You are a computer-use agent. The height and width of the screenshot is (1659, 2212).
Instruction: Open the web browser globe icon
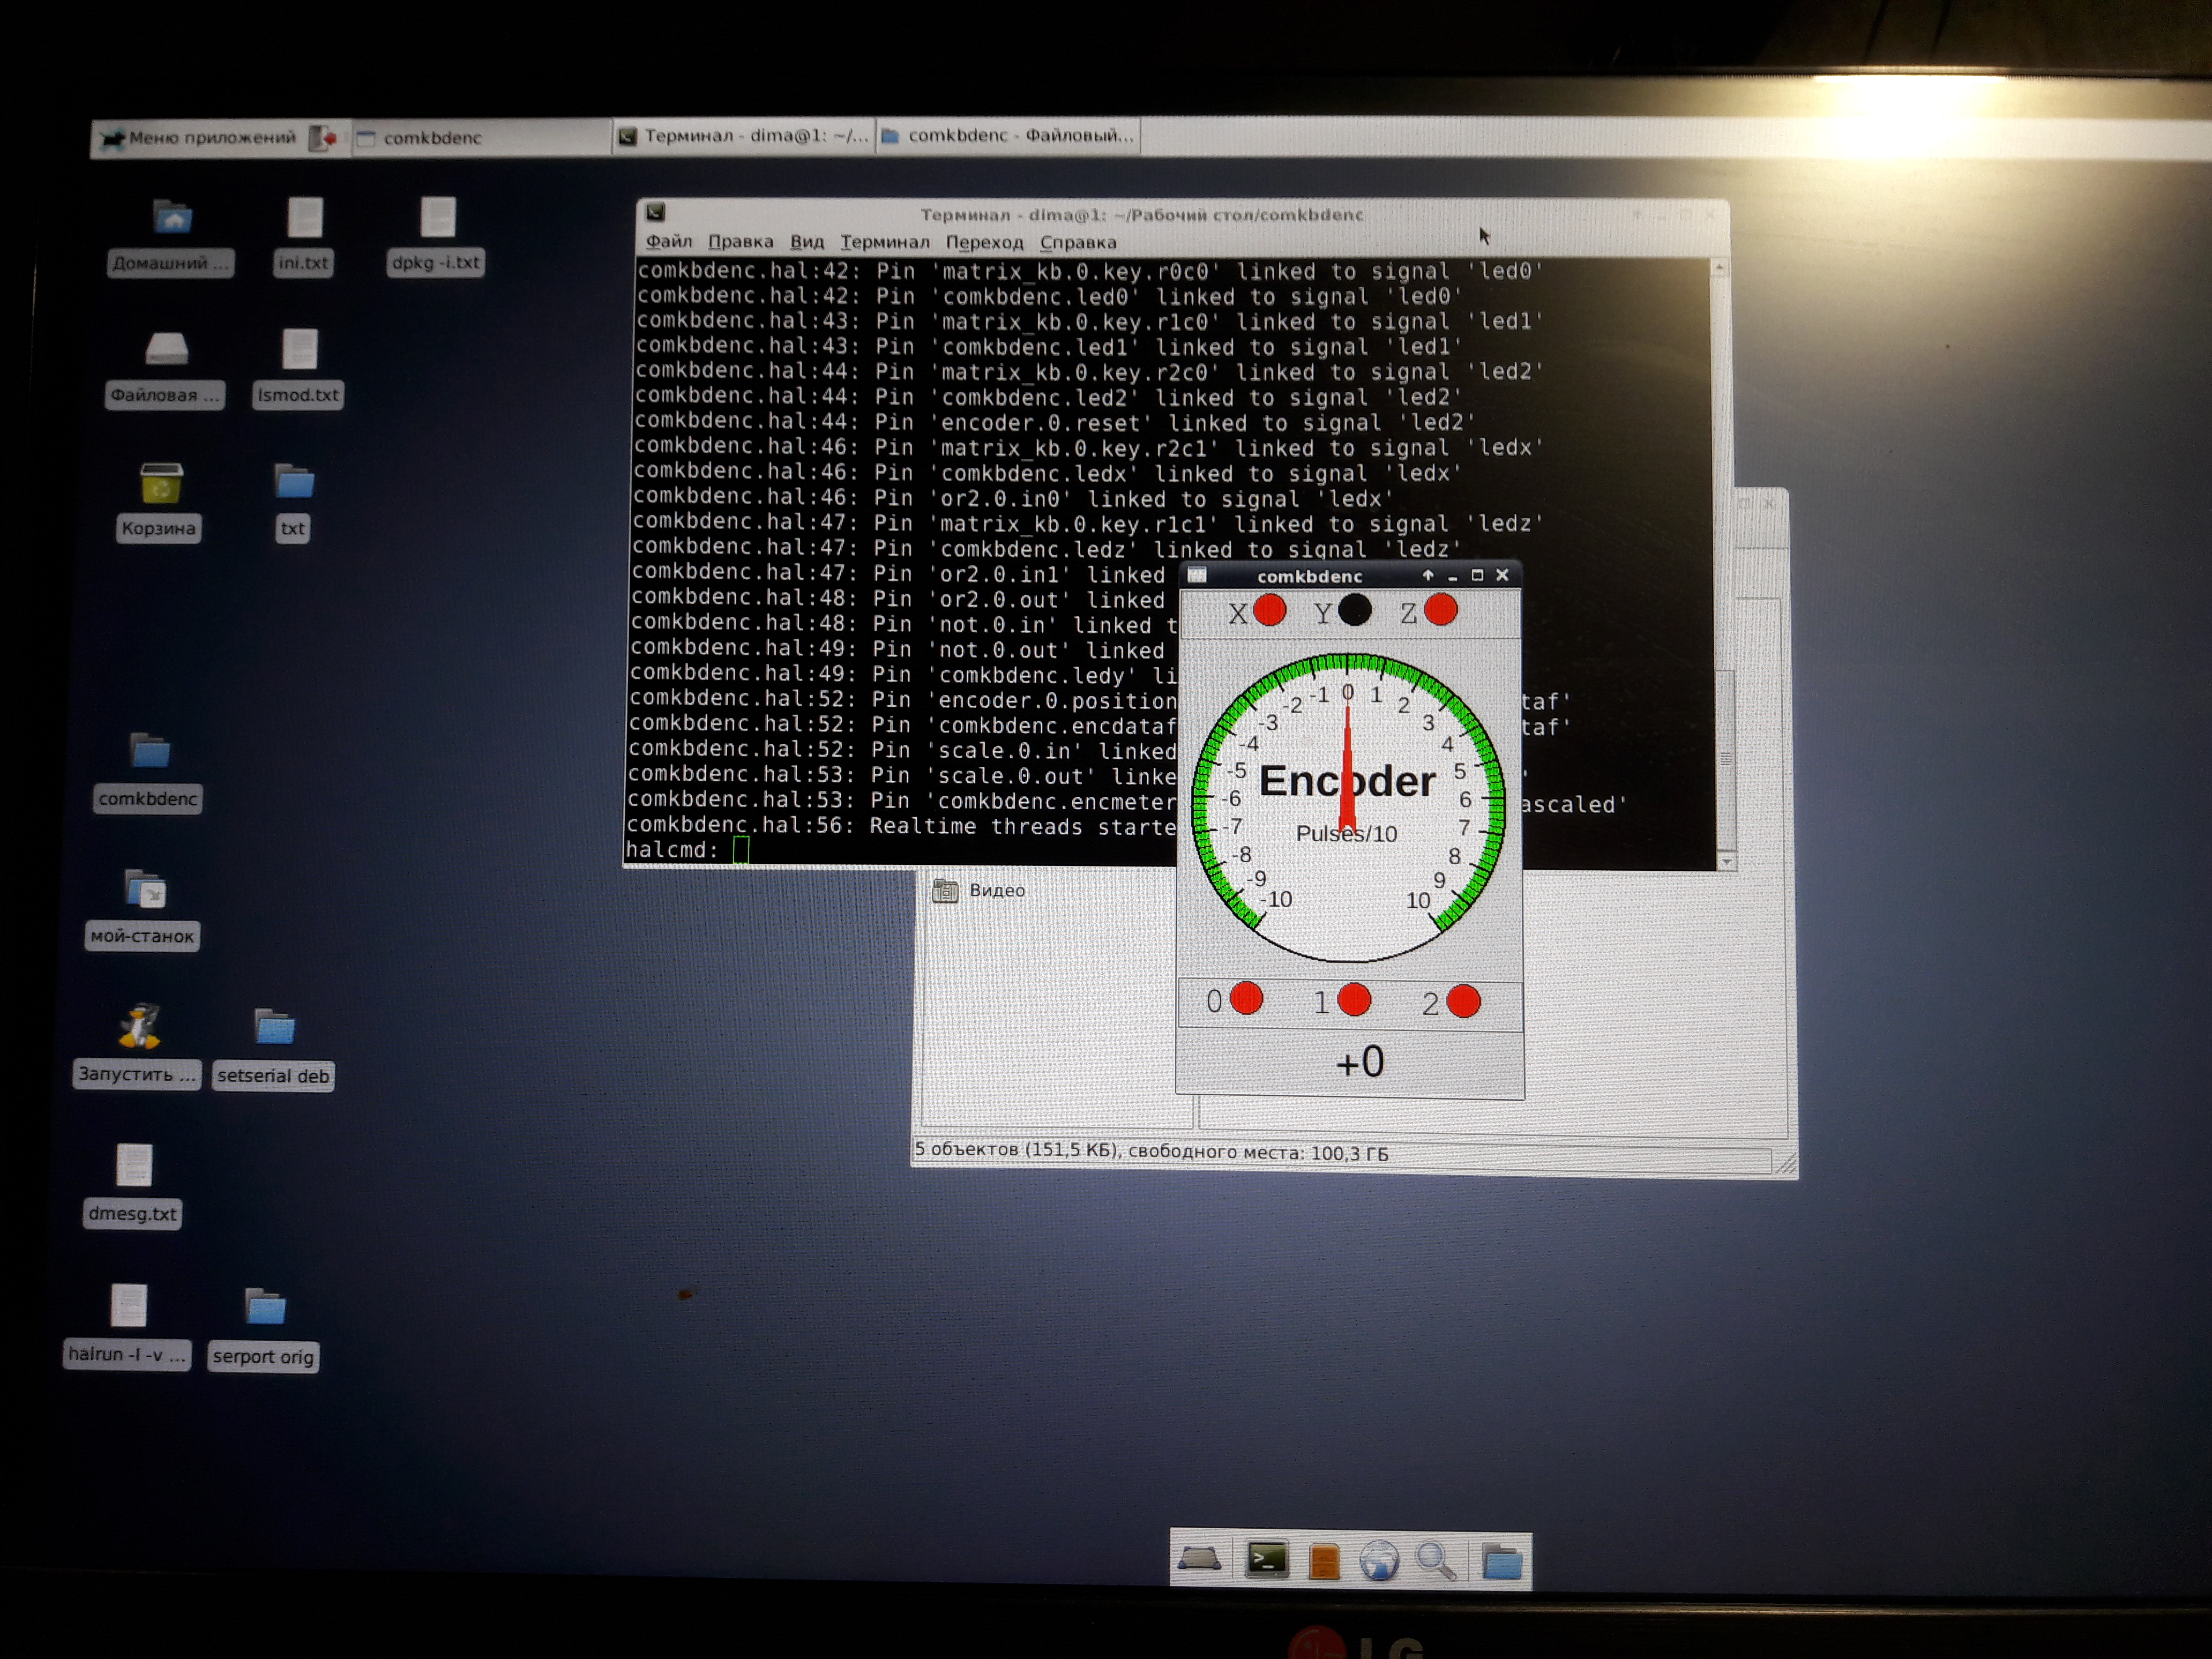pos(1379,1561)
